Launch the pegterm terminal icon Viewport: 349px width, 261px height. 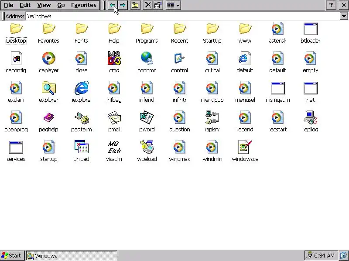click(x=82, y=117)
